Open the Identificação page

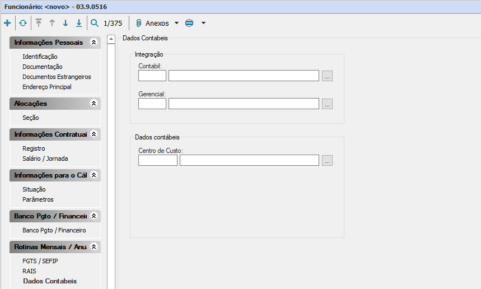40,57
